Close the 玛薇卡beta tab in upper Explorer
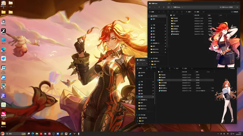The width and height of the screenshot is (243, 136). (x=169, y=3)
